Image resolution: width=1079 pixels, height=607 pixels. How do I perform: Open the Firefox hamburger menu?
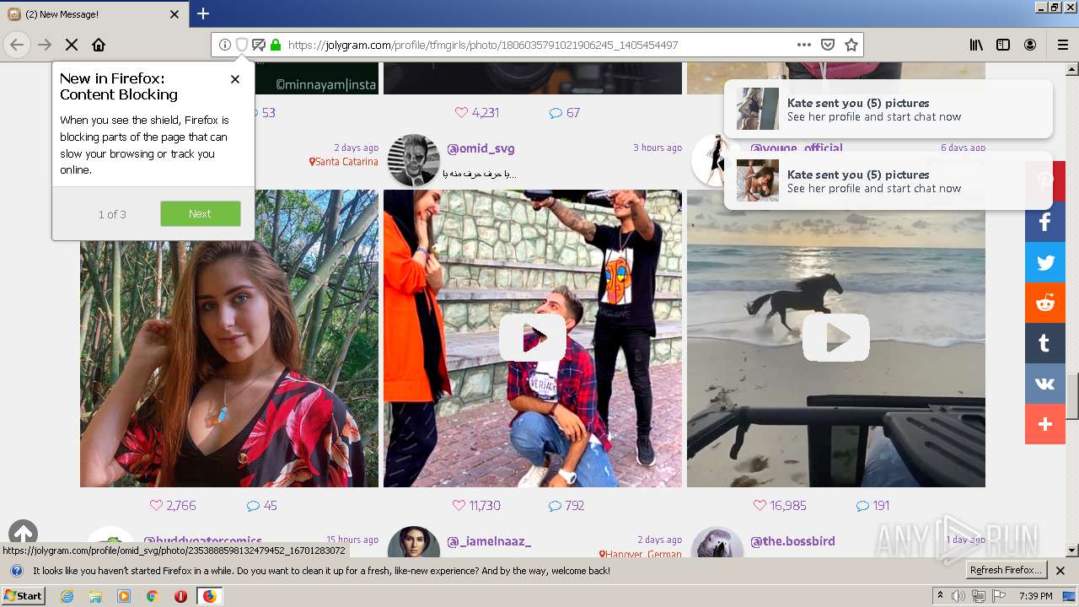[x=1062, y=45]
